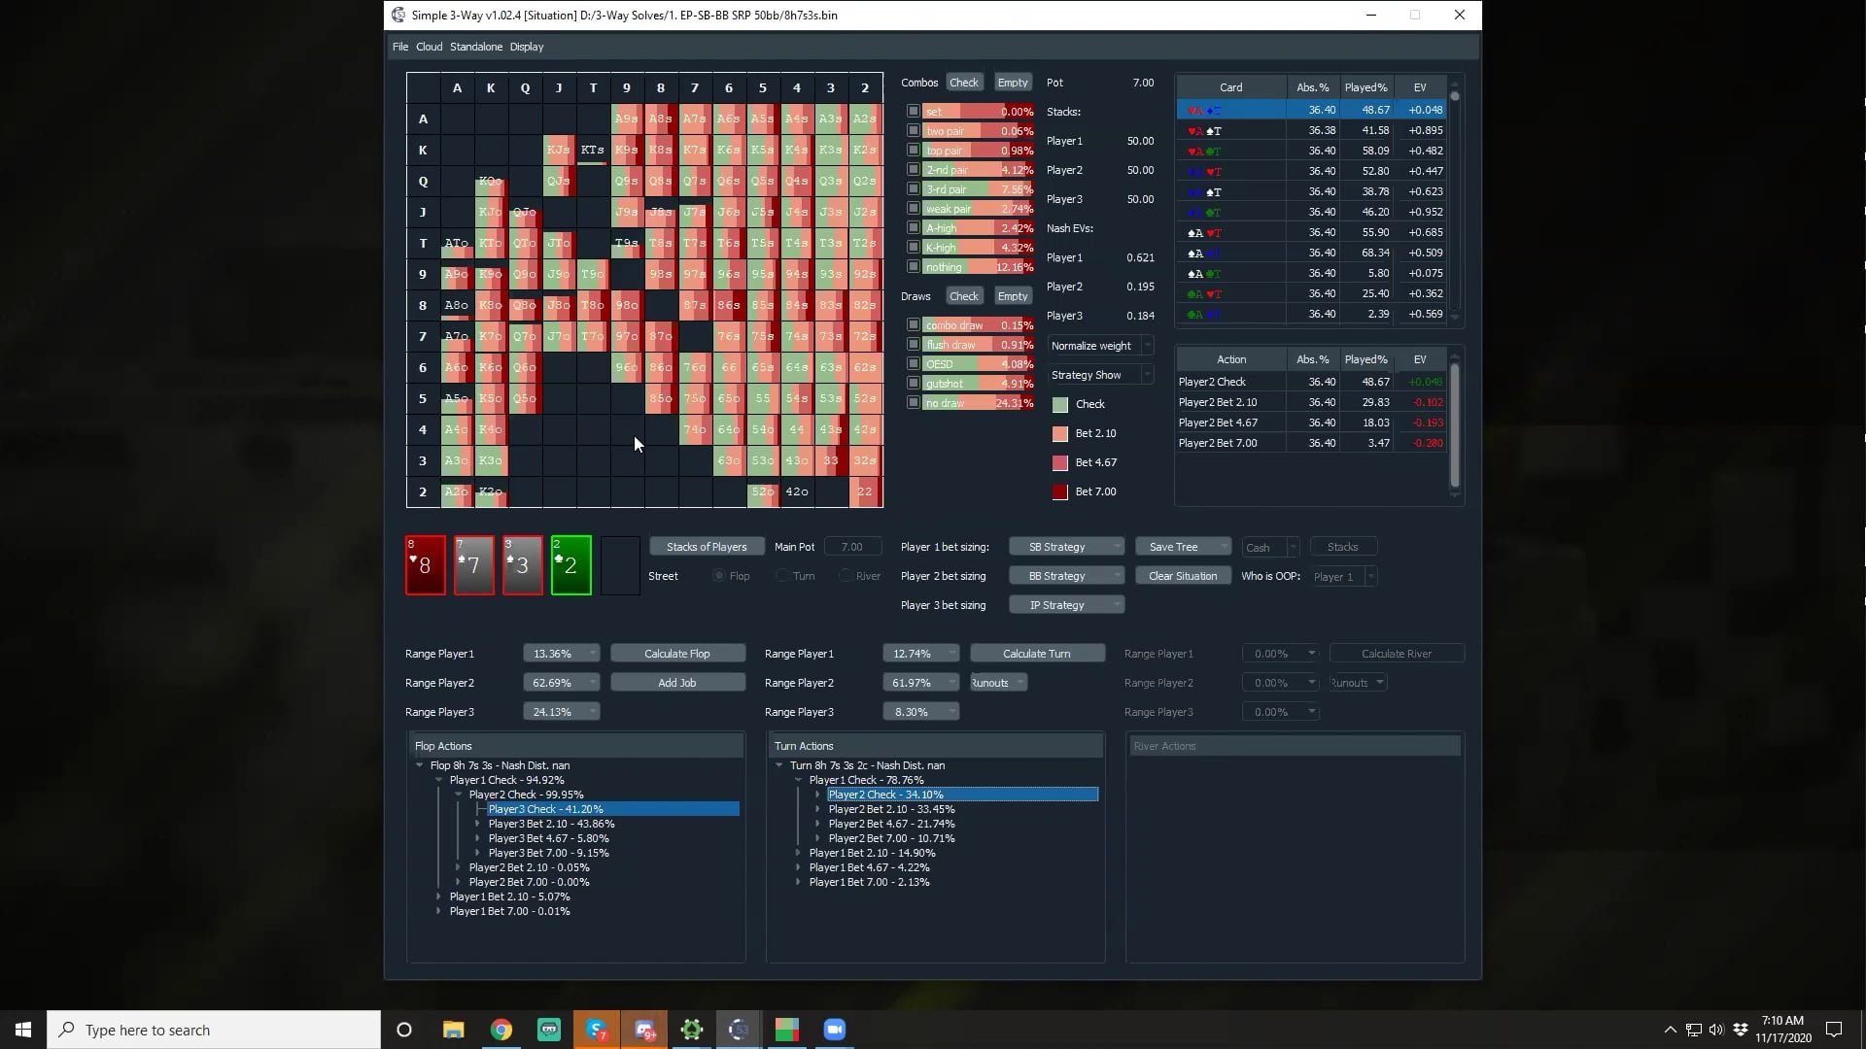This screenshot has width=1866, height=1049.
Task: Select the Player2 Bet 4.67 action row
Action: tap(1218, 423)
